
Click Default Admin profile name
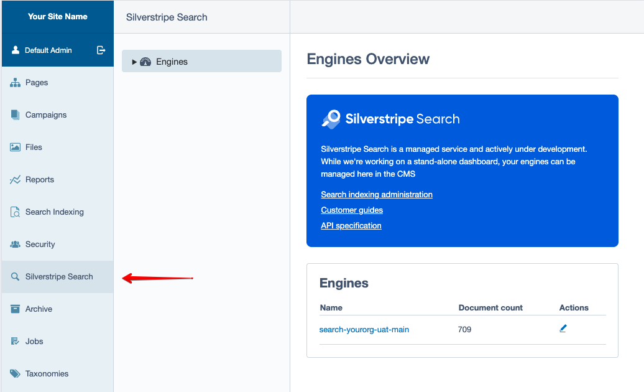click(x=48, y=50)
